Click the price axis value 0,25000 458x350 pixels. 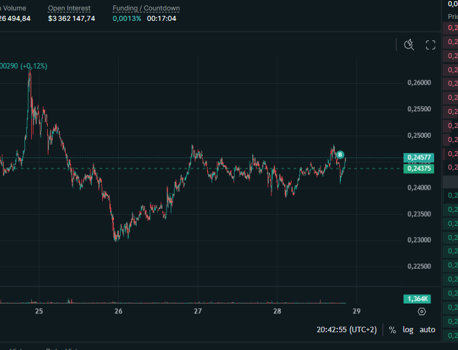419,135
